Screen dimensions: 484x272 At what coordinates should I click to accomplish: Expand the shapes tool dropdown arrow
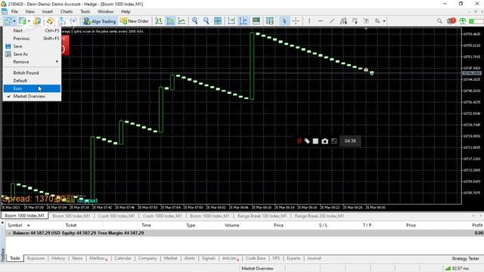tap(384, 21)
